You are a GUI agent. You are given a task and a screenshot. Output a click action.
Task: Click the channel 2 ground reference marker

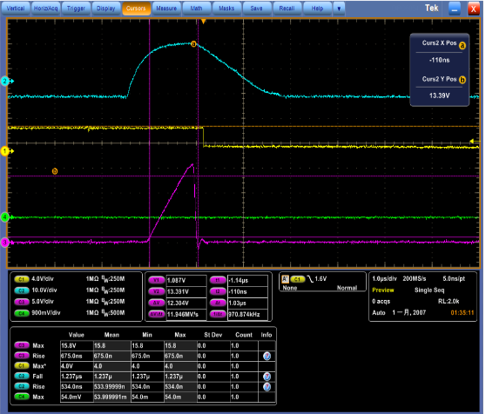click(4, 82)
